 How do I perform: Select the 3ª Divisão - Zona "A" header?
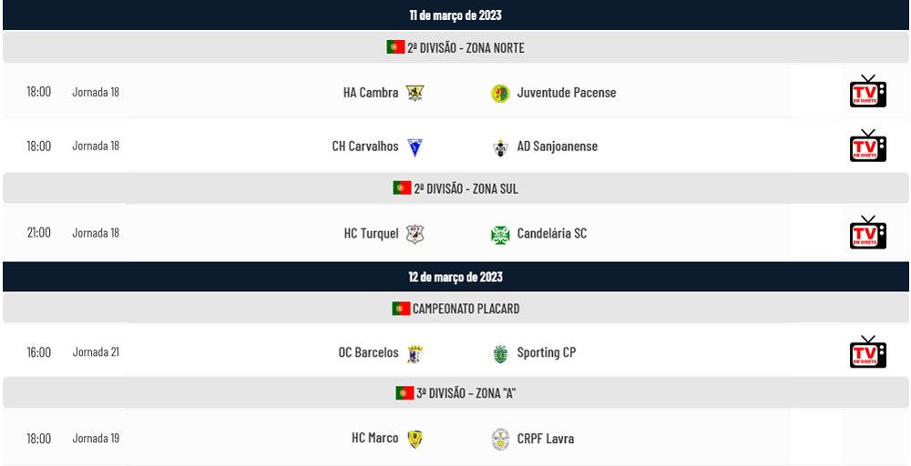click(455, 393)
